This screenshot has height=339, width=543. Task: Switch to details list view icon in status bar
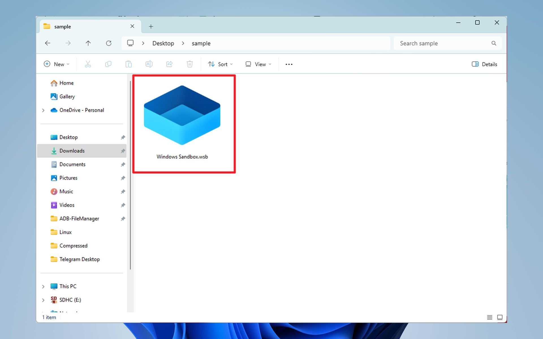[490, 317]
